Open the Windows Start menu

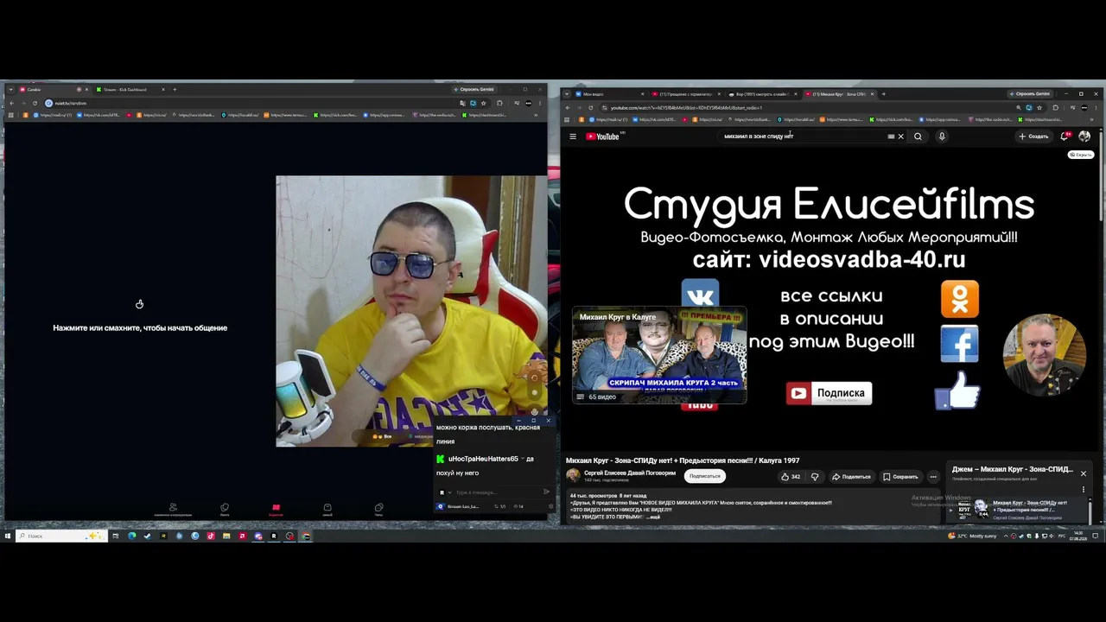click(x=7, y=536)
